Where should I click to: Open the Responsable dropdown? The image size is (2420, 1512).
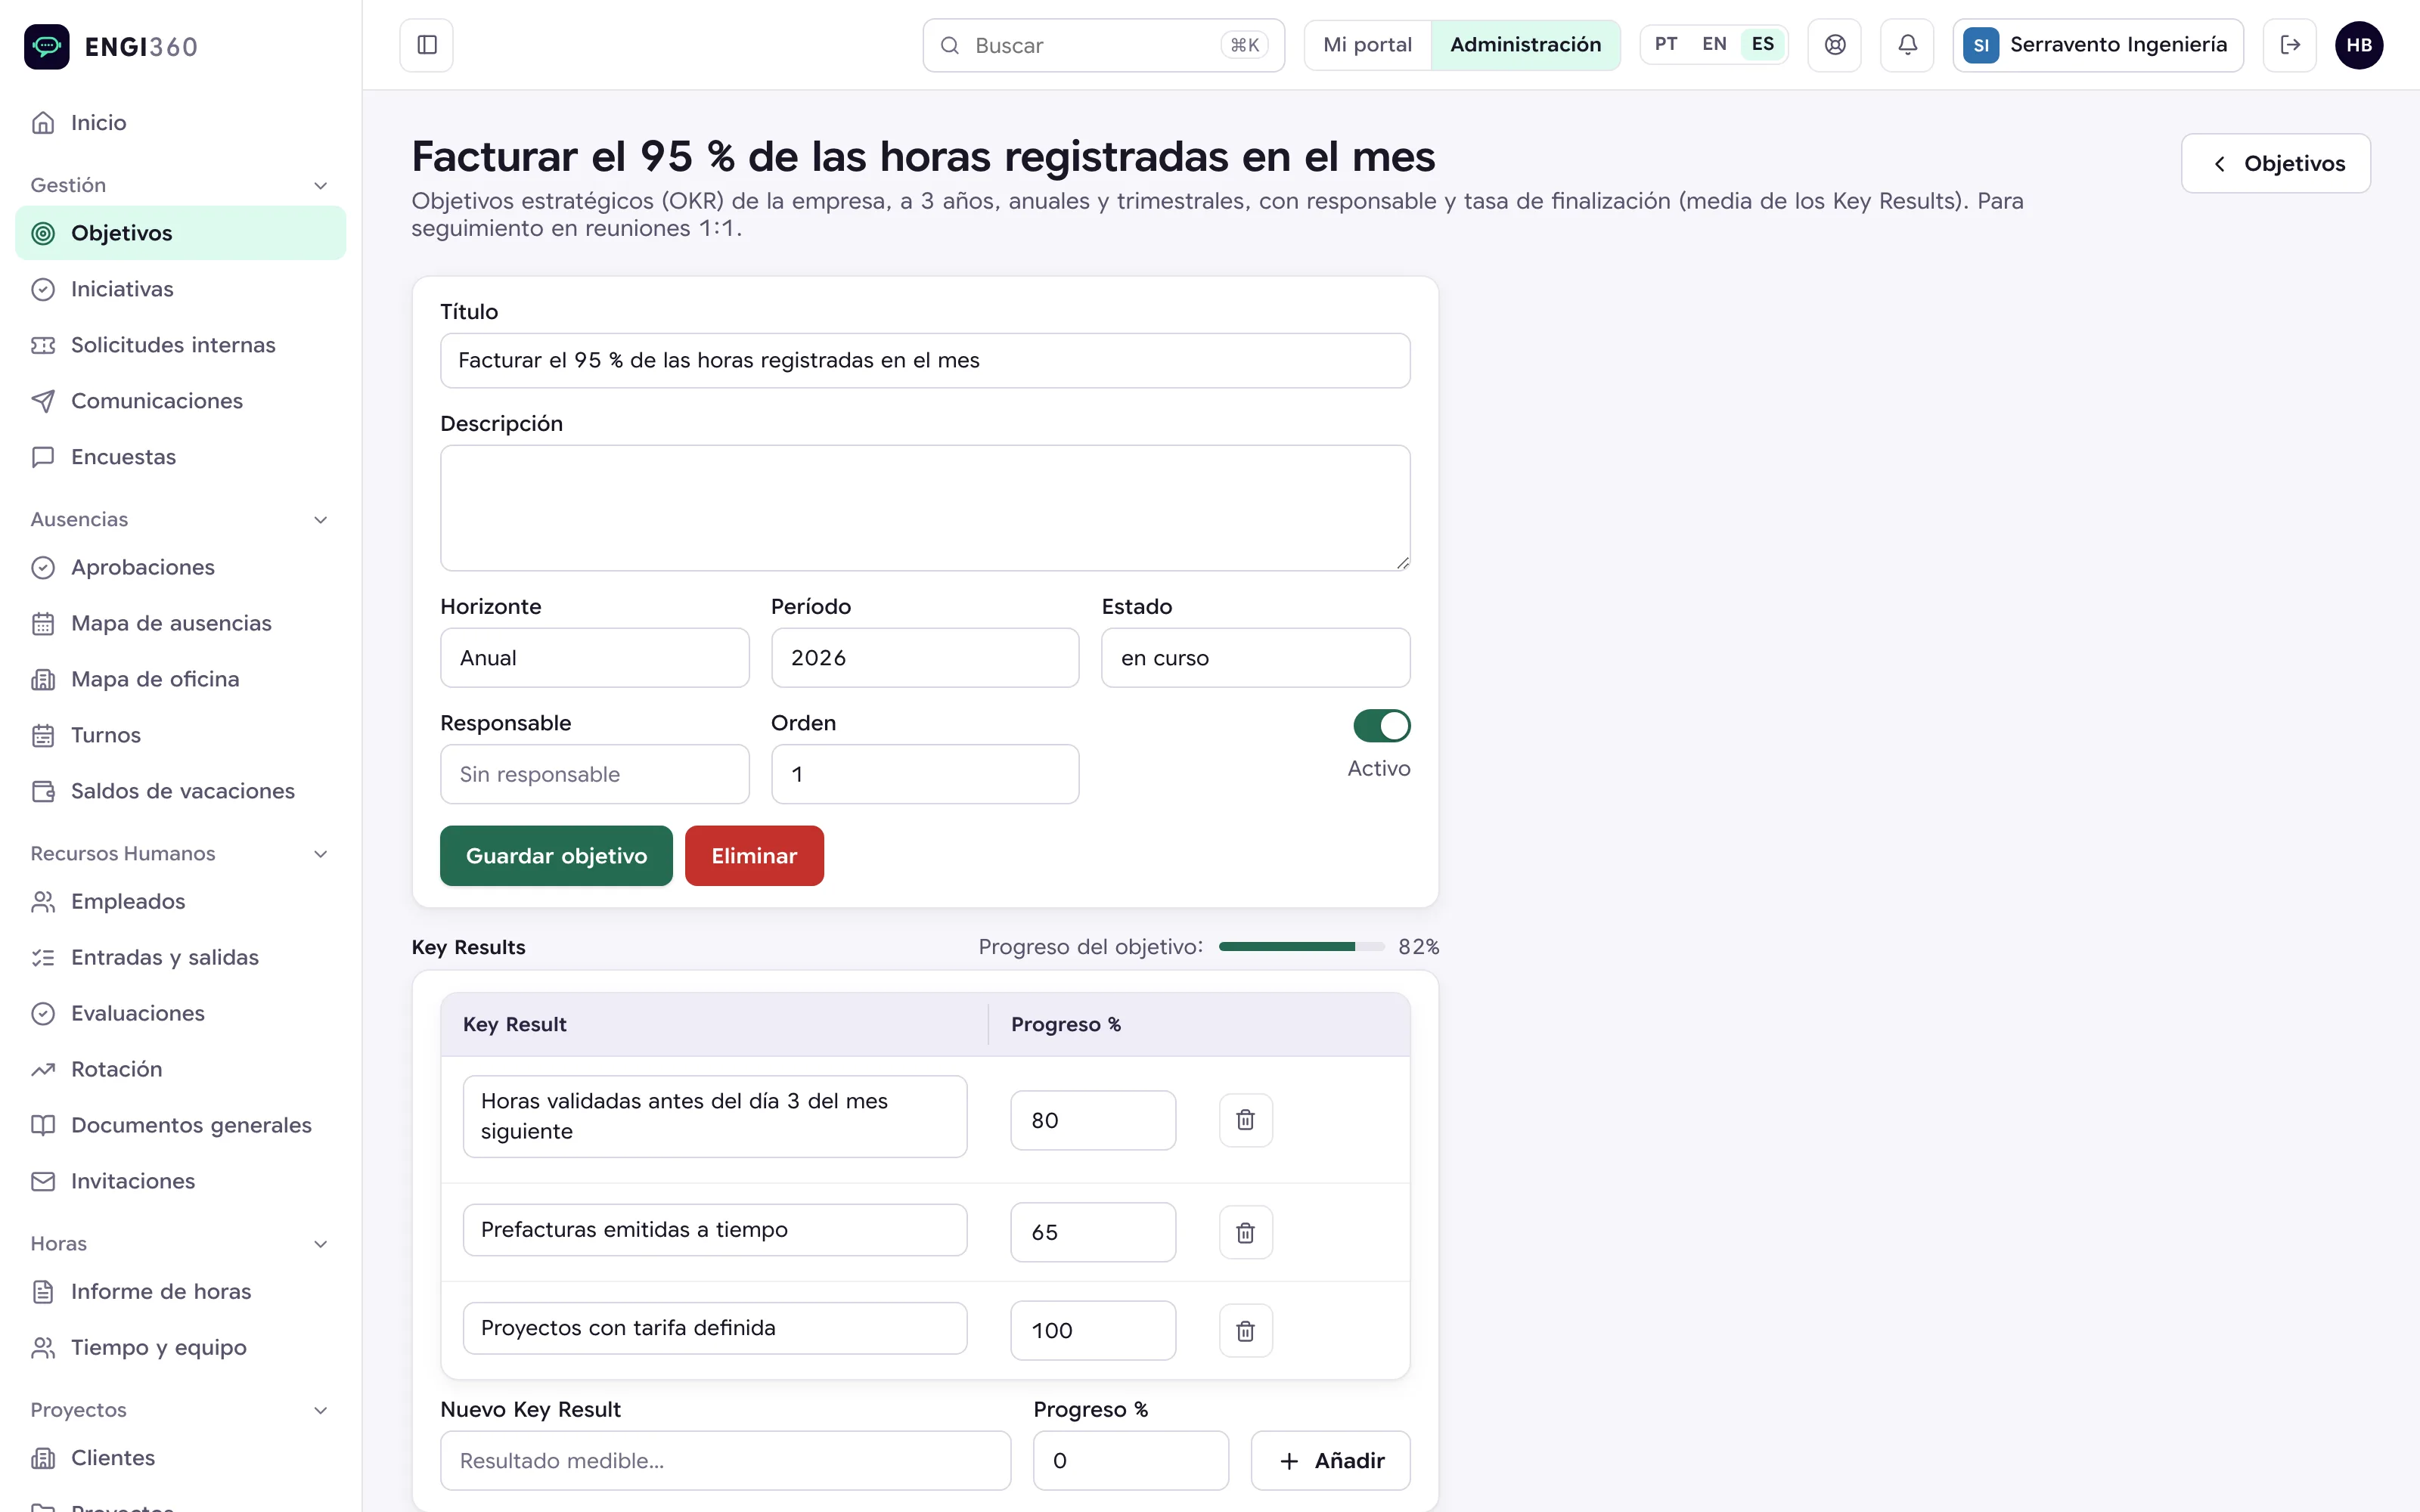[x=594, y=774]
